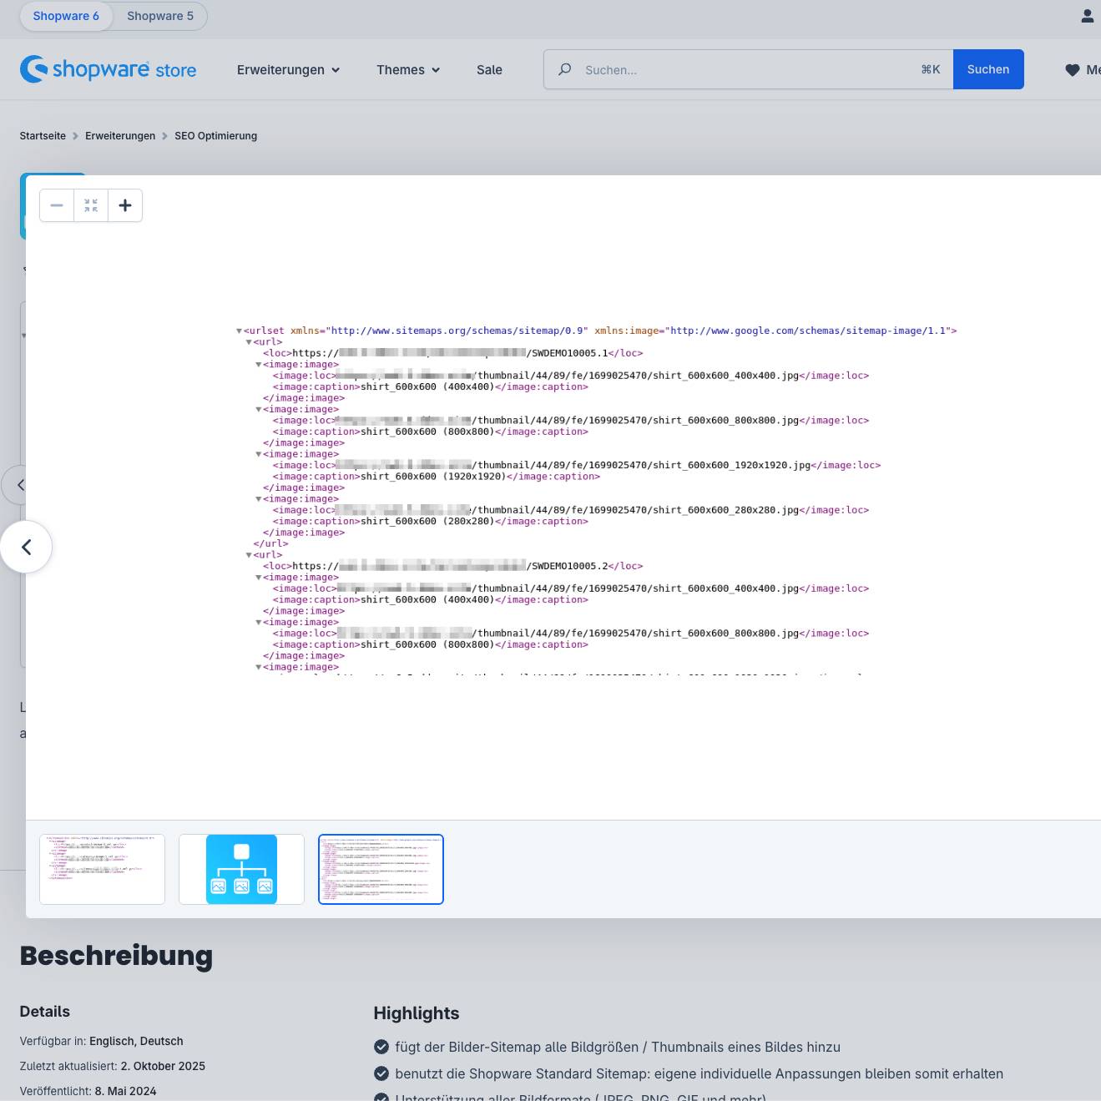Collapse the urlset root XML node
1101x1101 pixels.
click(x=239, y=331)
